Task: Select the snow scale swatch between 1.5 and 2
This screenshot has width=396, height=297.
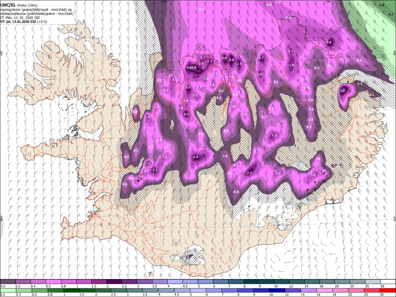Action: click(x=99, y=282)
